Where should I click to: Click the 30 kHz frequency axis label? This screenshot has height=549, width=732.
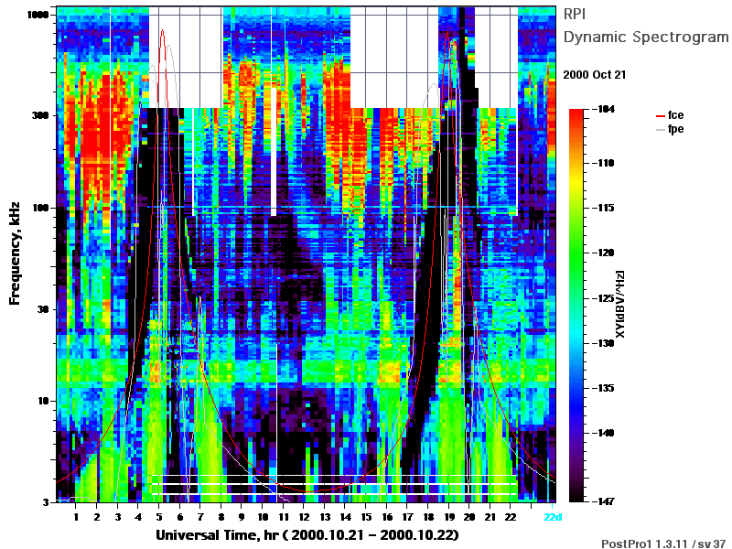43,309
